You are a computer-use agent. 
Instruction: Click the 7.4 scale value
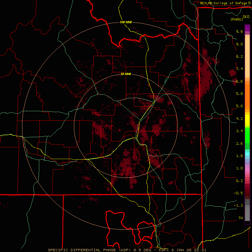pyautogui.click(x=239, y=69)
